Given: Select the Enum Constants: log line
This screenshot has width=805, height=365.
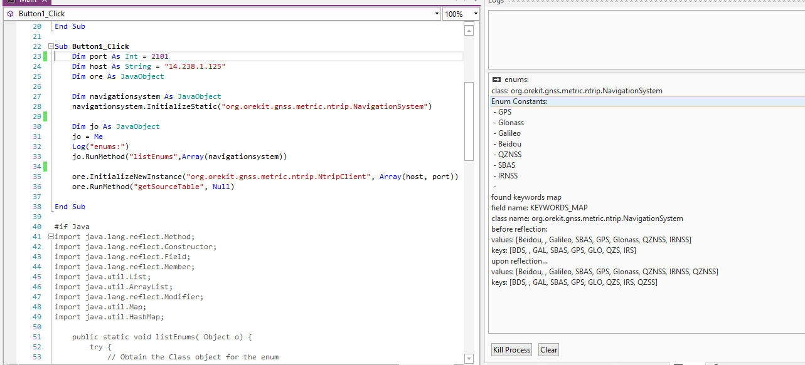Looking at the screenshot, I should pos(520,101).
